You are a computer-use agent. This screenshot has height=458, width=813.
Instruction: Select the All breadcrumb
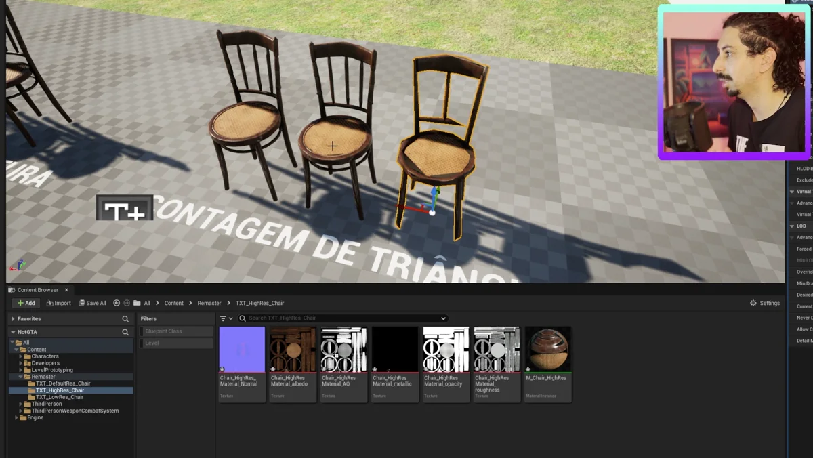coord(147,303)
